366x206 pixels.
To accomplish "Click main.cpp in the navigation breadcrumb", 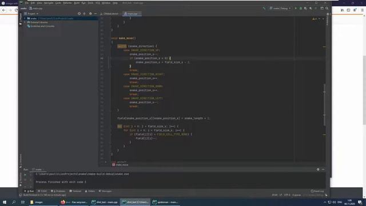I will pyautogui.click(x=36, y=9).
